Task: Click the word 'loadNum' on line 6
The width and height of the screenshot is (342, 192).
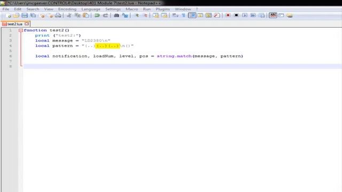Action: (x=103, y=56)
